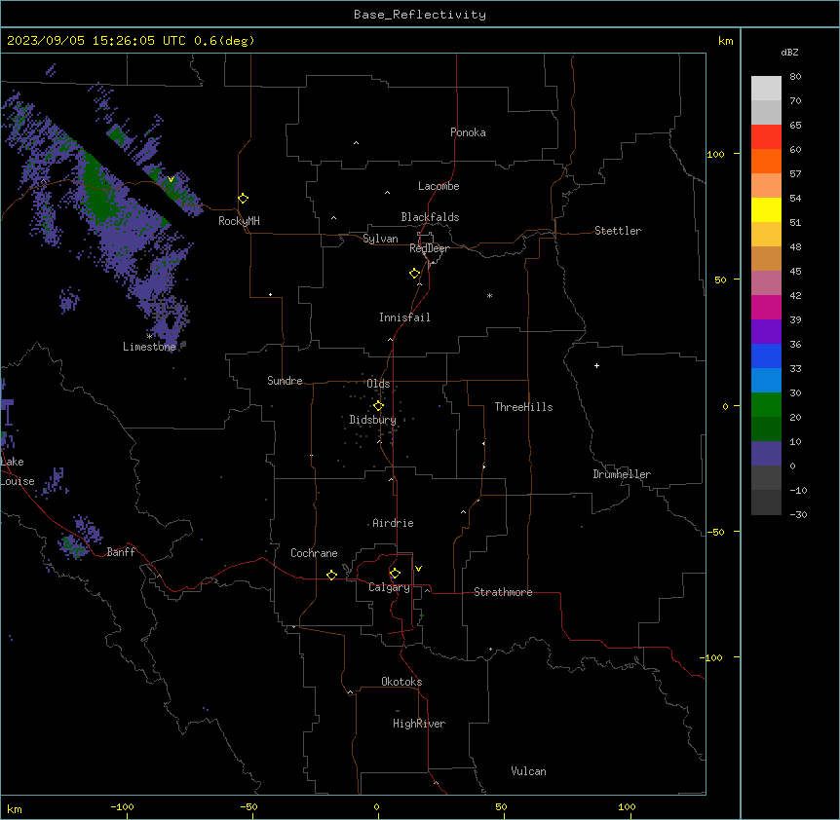Select the Cochrane label

(x=314, y=553)
